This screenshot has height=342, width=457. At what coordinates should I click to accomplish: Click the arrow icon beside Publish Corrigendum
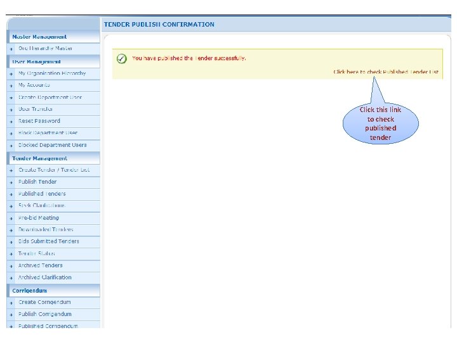(x=11, y=315)
